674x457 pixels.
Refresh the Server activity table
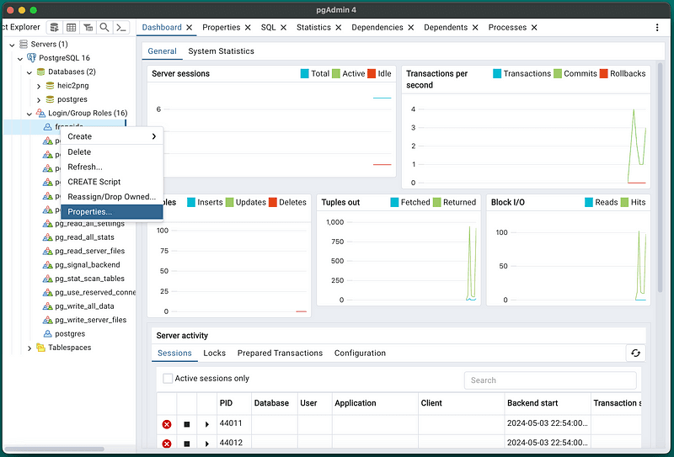tap(635, 353)
